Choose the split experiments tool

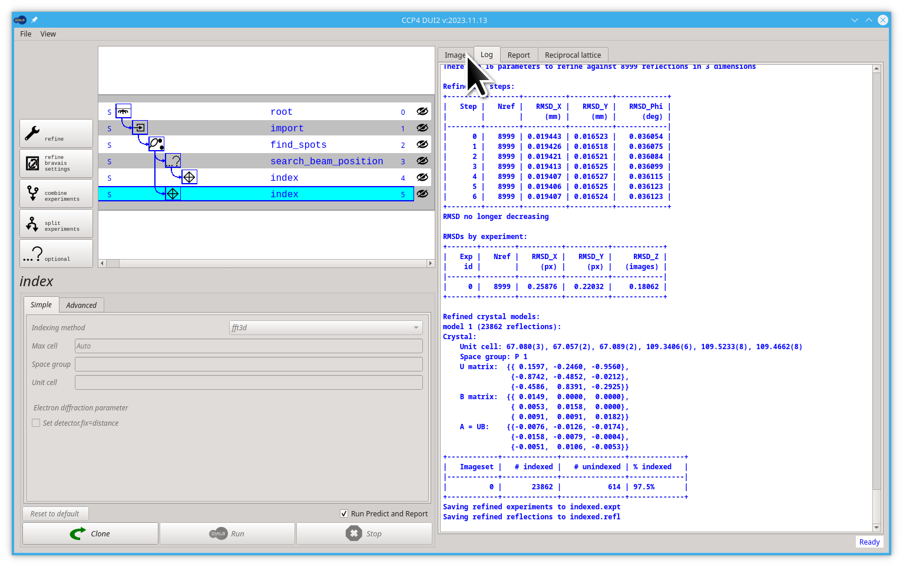tap(56, 223)
